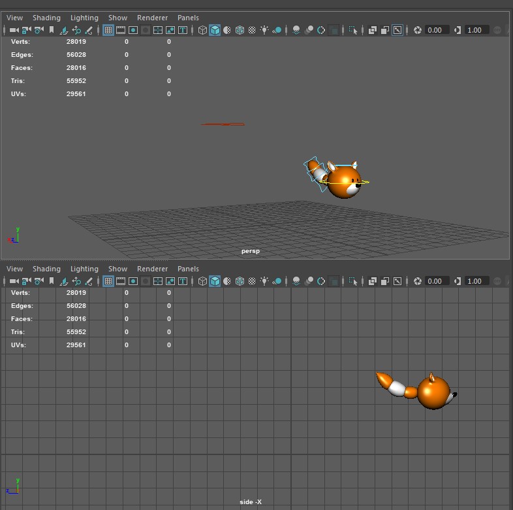The height and width of the screenshot is (510, 513).
Task: Open Show menu of side -X panel
Action: point(117,269)
